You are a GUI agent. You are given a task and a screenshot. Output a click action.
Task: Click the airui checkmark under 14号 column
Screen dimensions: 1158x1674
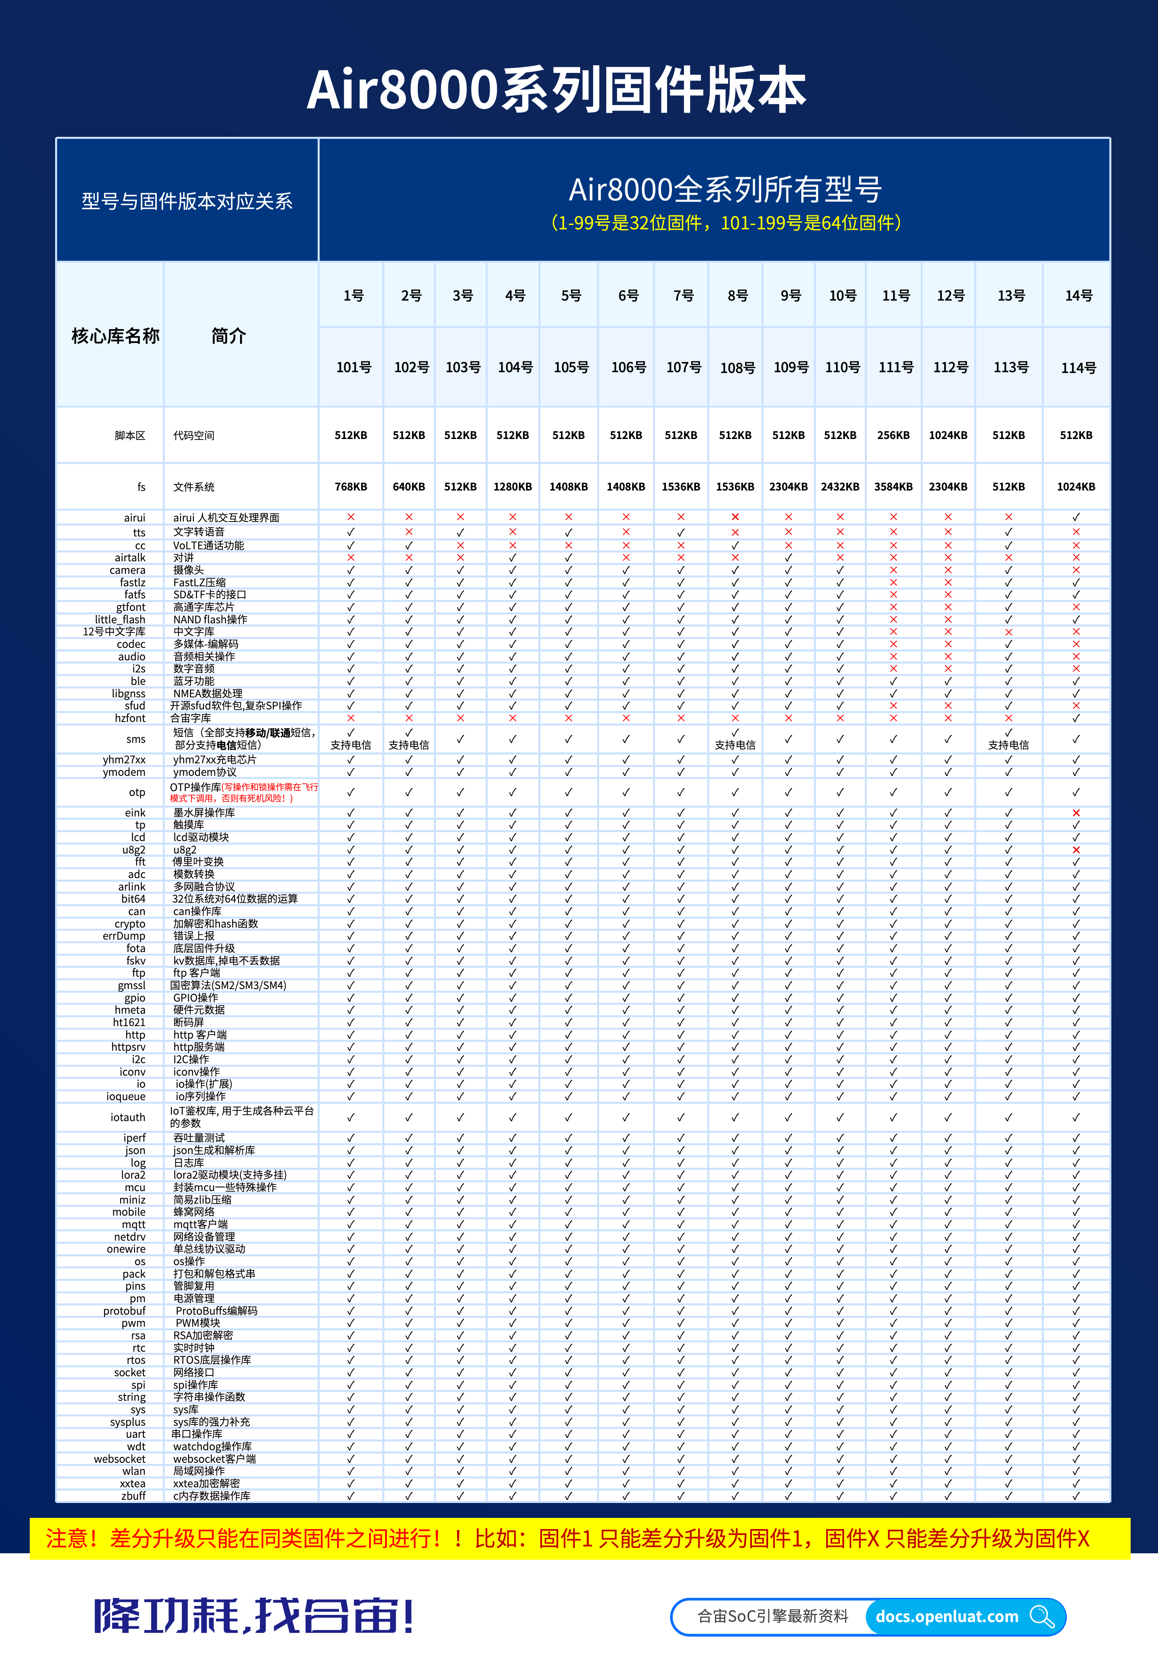1076,517
